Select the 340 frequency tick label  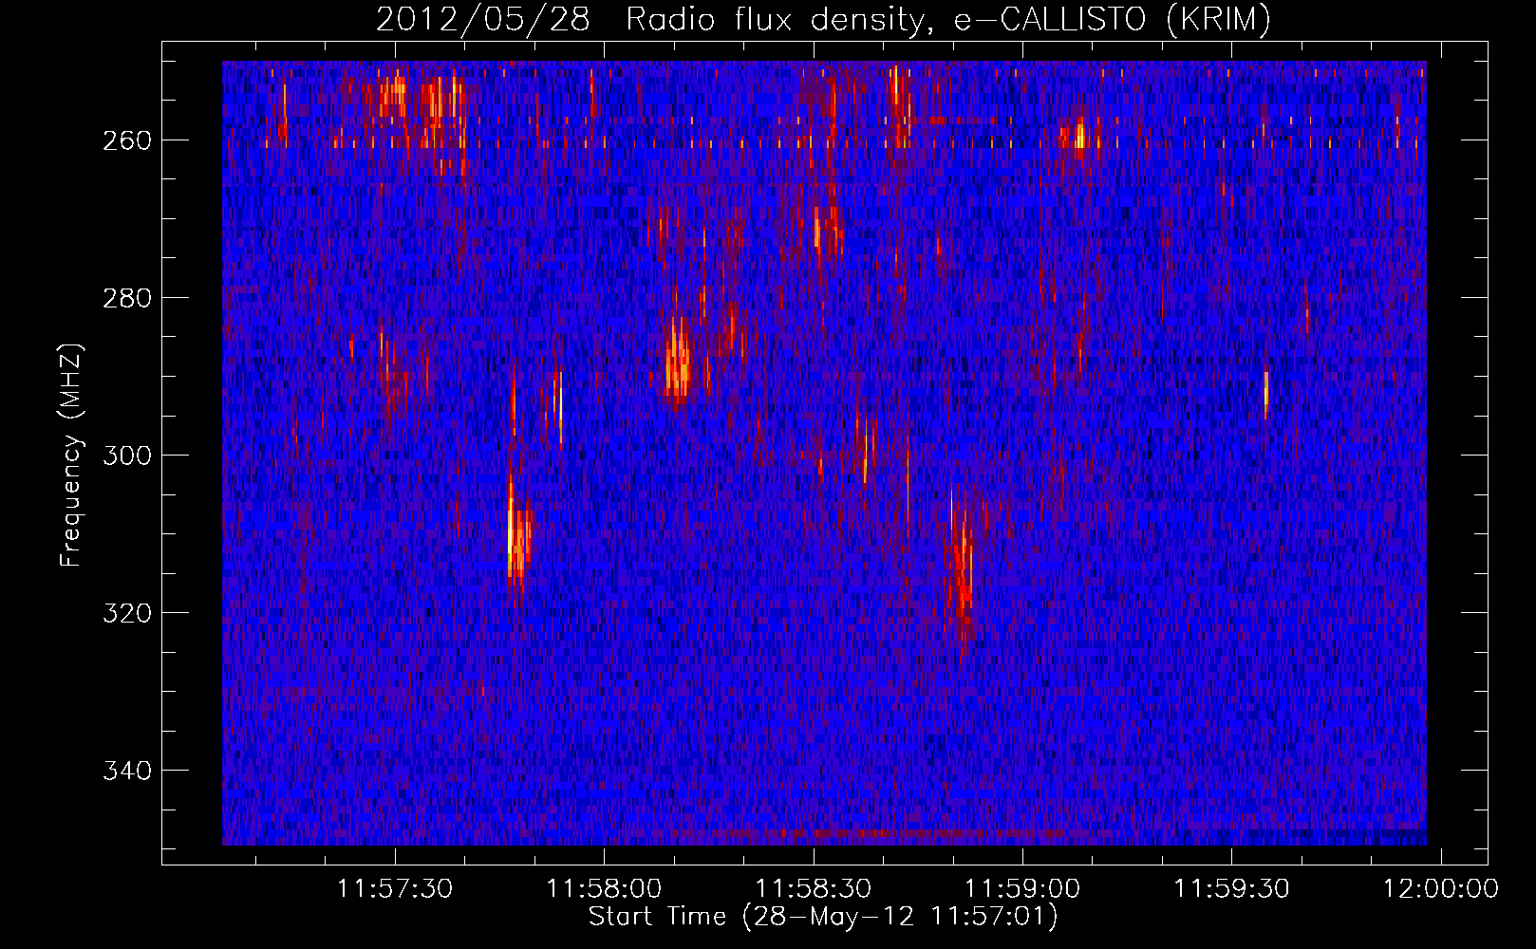click(127, 771)
